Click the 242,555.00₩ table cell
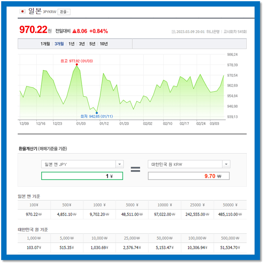This screenshot has height=264, width=264. click(197, 214)
